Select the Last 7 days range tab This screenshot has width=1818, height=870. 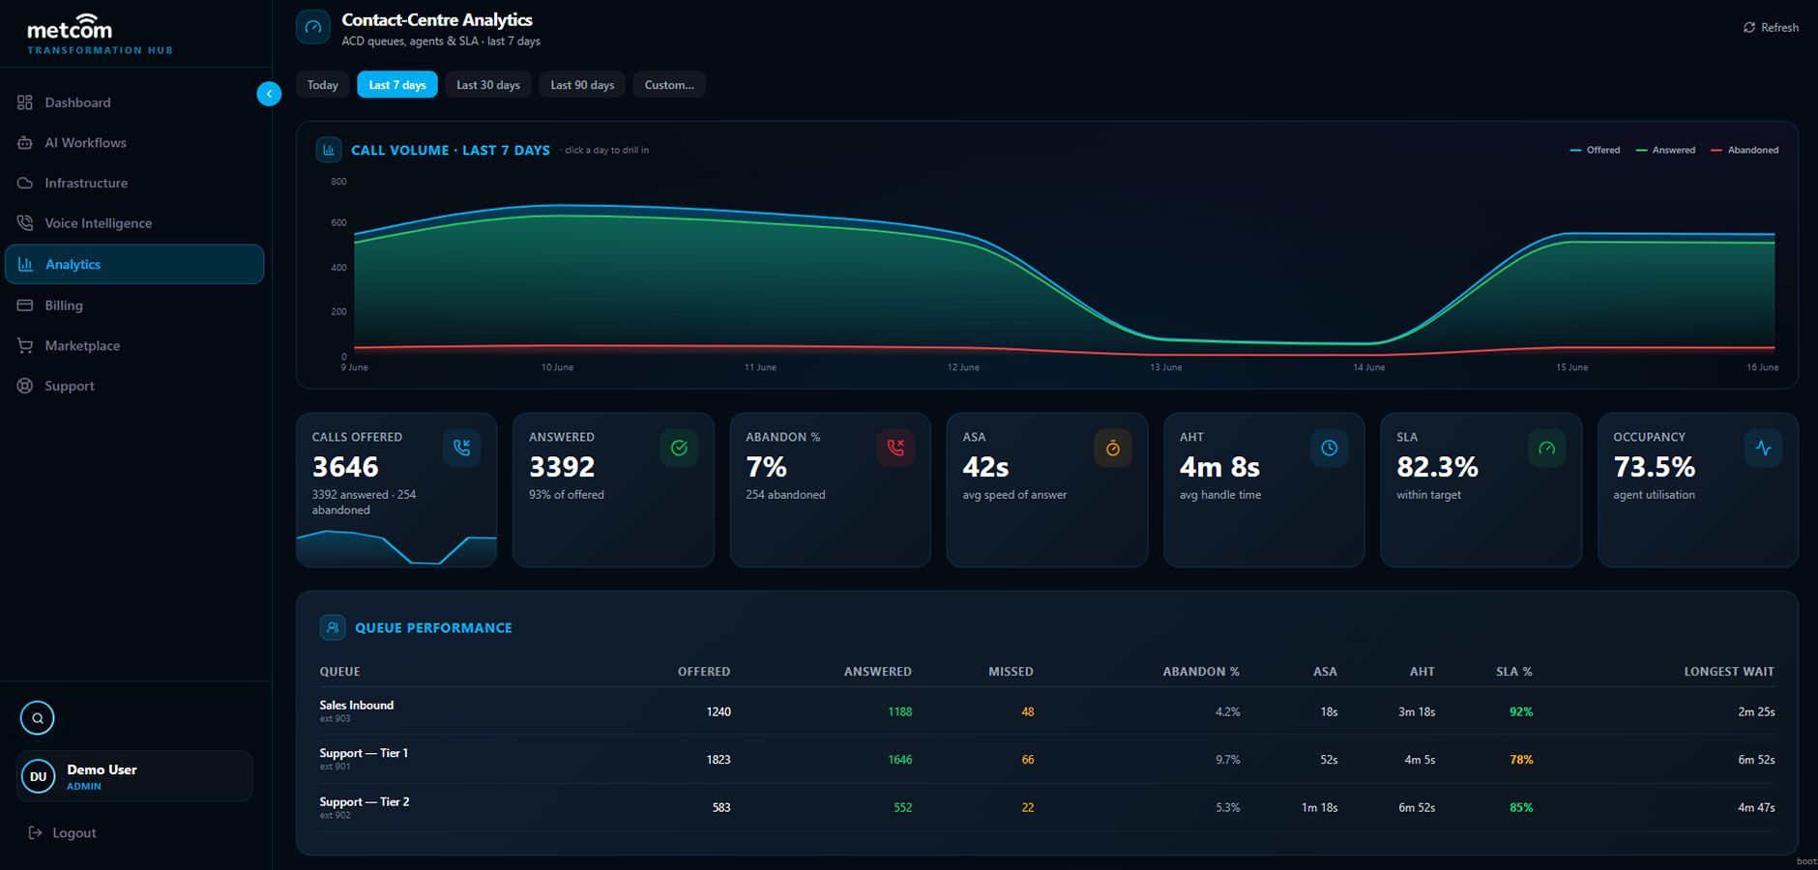[397, 85]
